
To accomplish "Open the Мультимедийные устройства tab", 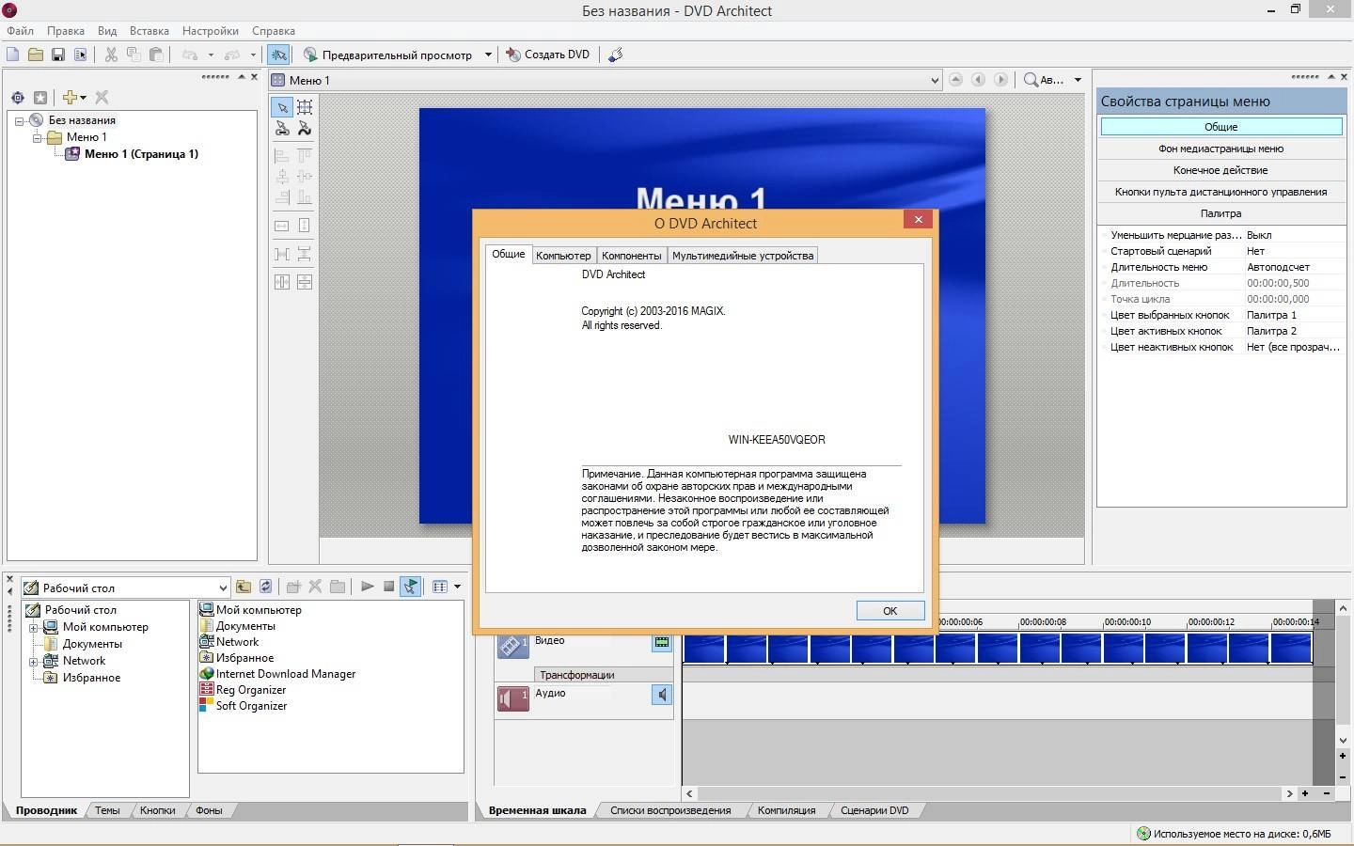I will coord(743,256).
